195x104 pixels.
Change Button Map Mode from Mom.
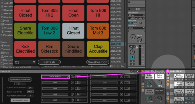30,92
